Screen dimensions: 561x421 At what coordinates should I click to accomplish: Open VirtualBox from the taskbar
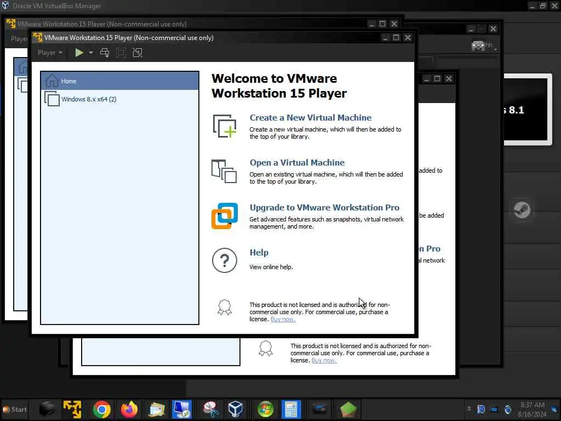click(236, 409)
